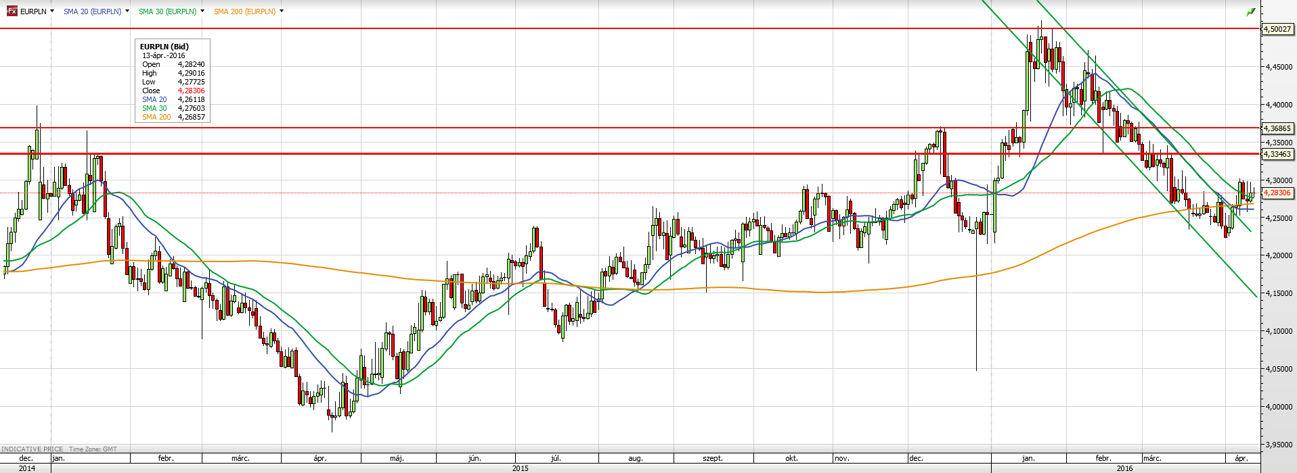Viewport: 1297px width, 473px height.
Task: Click the 4,00000 price axis label
Action: pos(1279,407)
